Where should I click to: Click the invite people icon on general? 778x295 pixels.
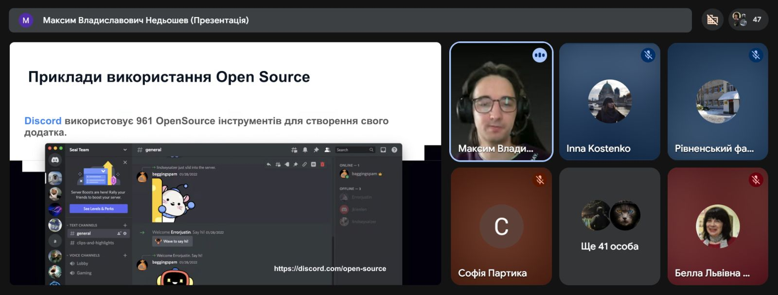[119, 234]
